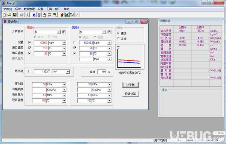Close the 设计条件 window
Image resolution: width=226 pixels, height=144 pixels.
(144, 21)
